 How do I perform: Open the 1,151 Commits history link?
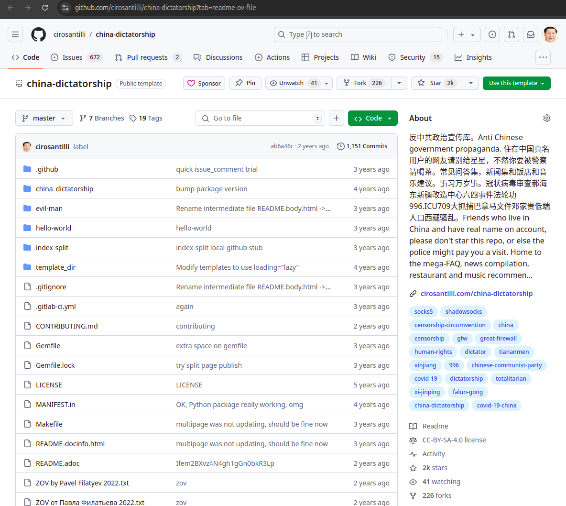click(x=362, y=146)
